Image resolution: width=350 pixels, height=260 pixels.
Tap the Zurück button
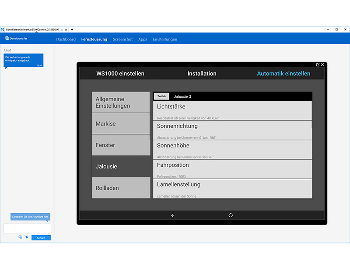tap(161, 96)
